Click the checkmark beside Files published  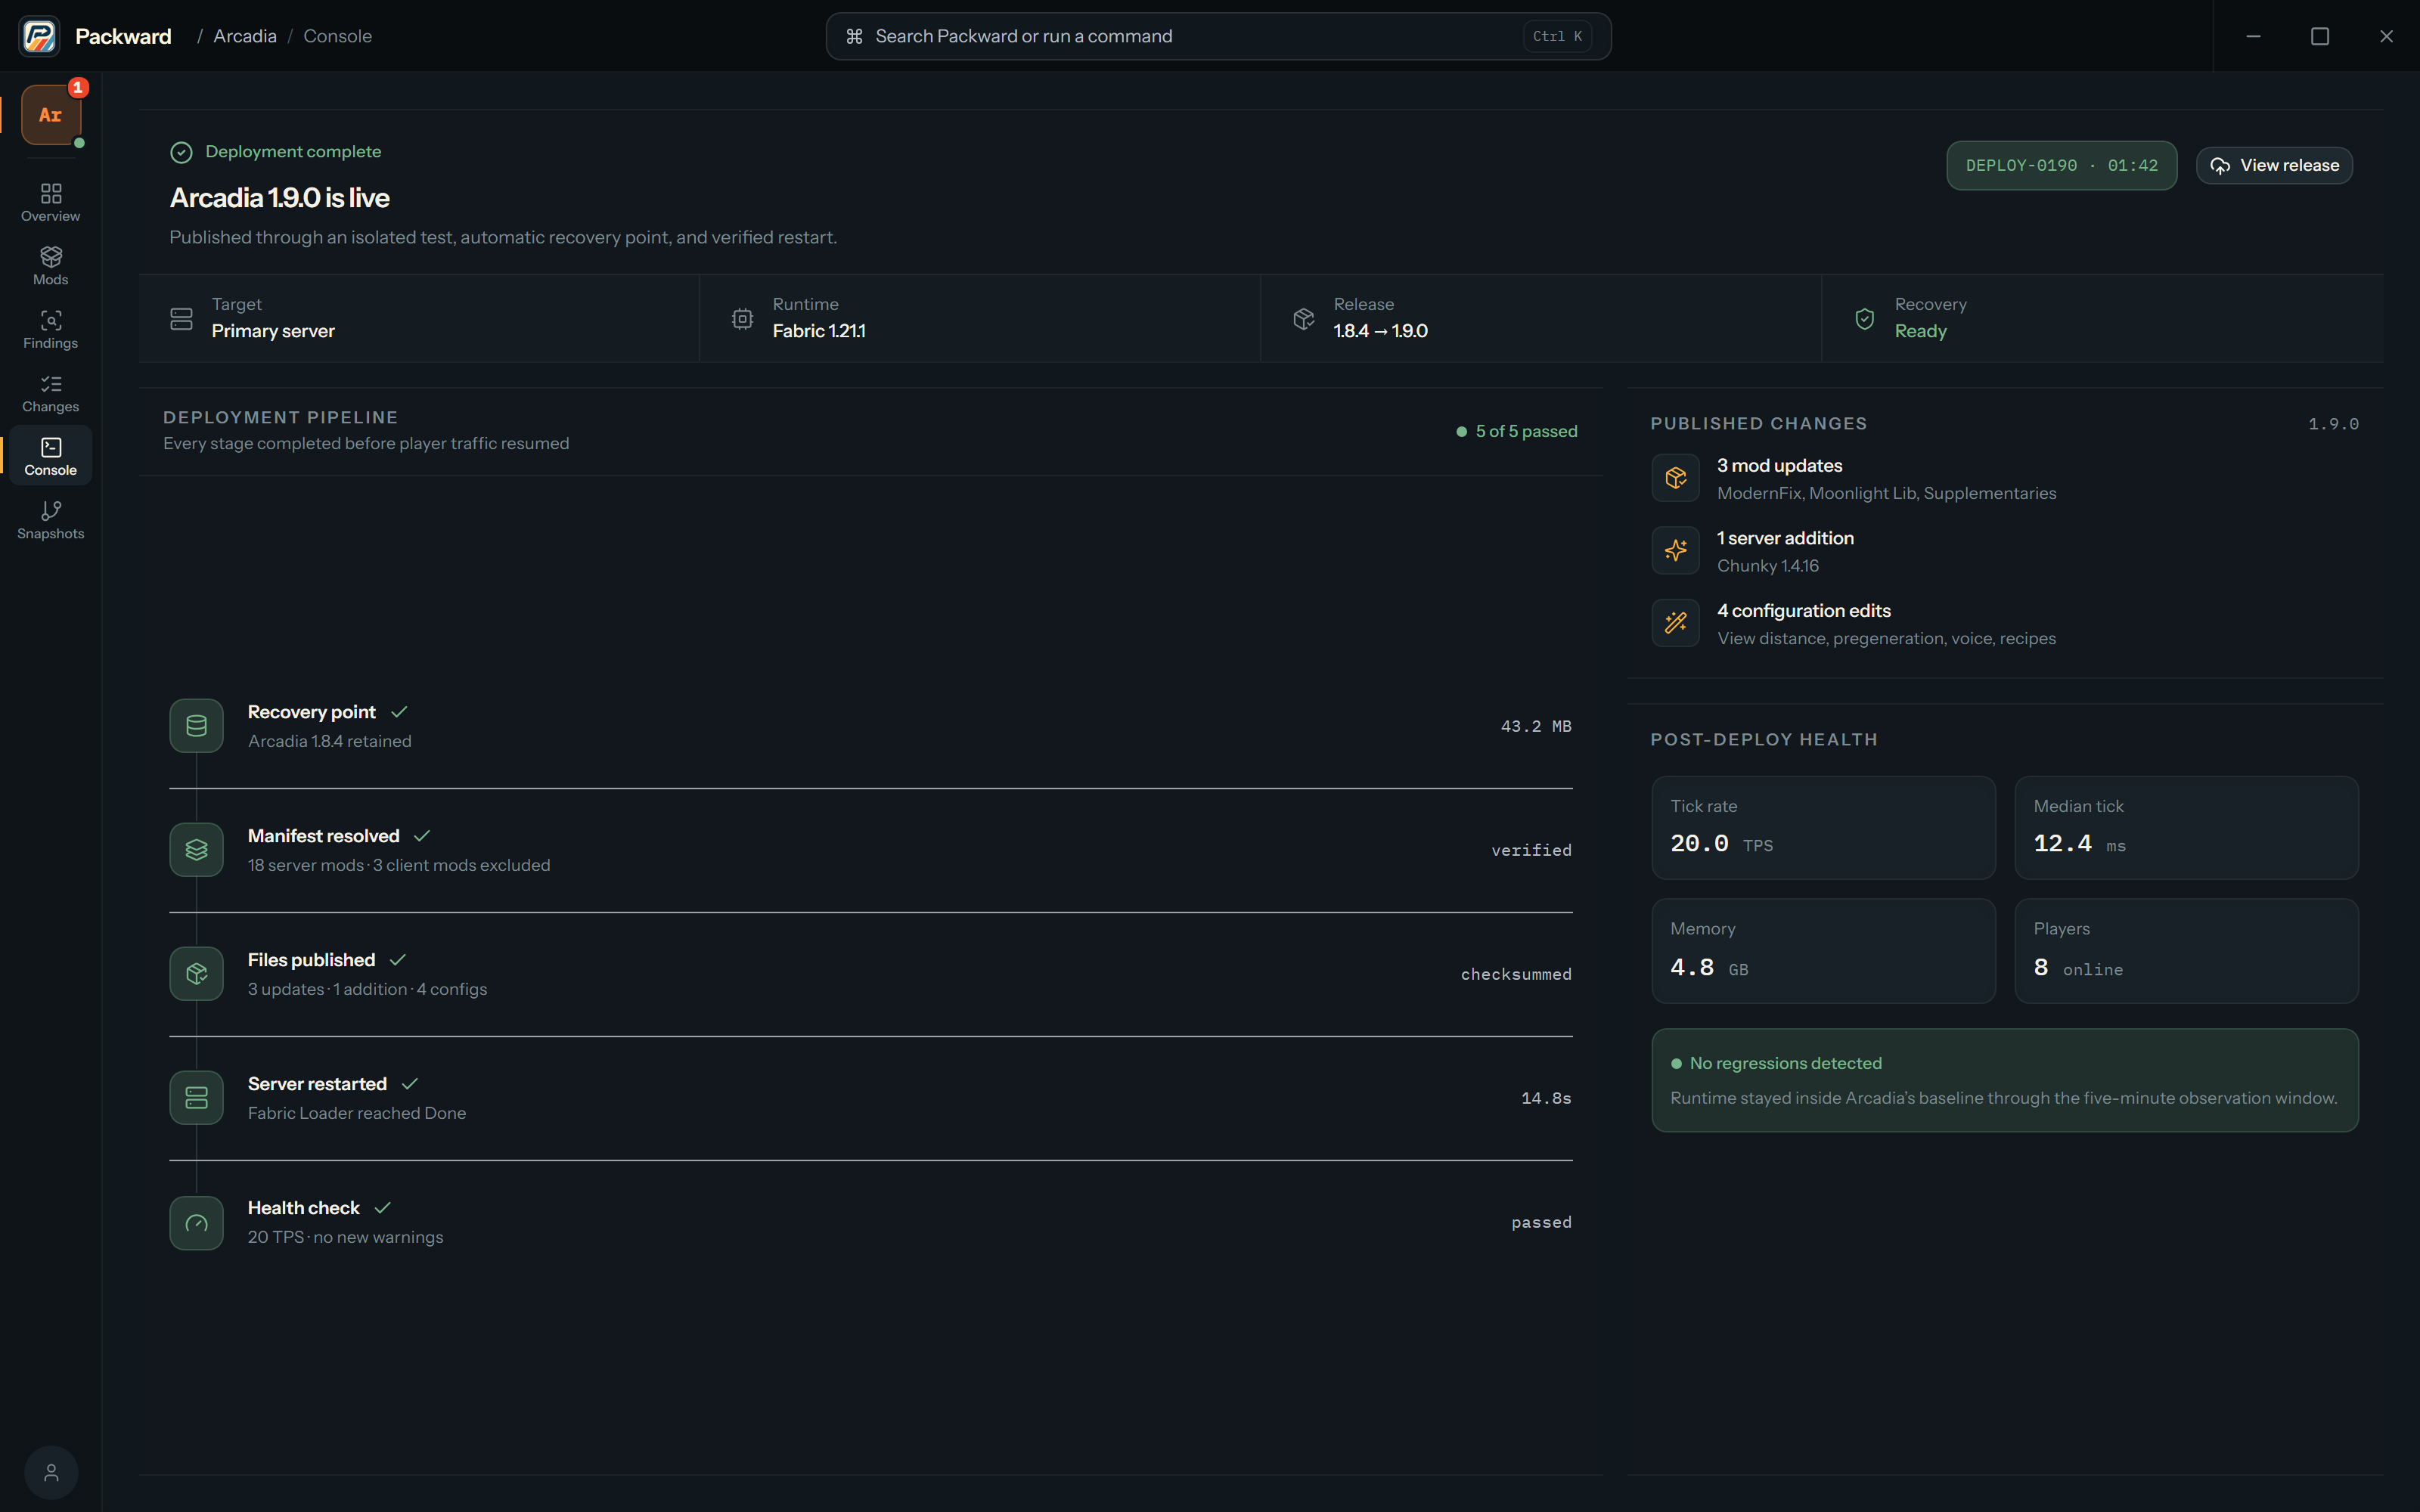pyautogui.click(x=398, y=960)
